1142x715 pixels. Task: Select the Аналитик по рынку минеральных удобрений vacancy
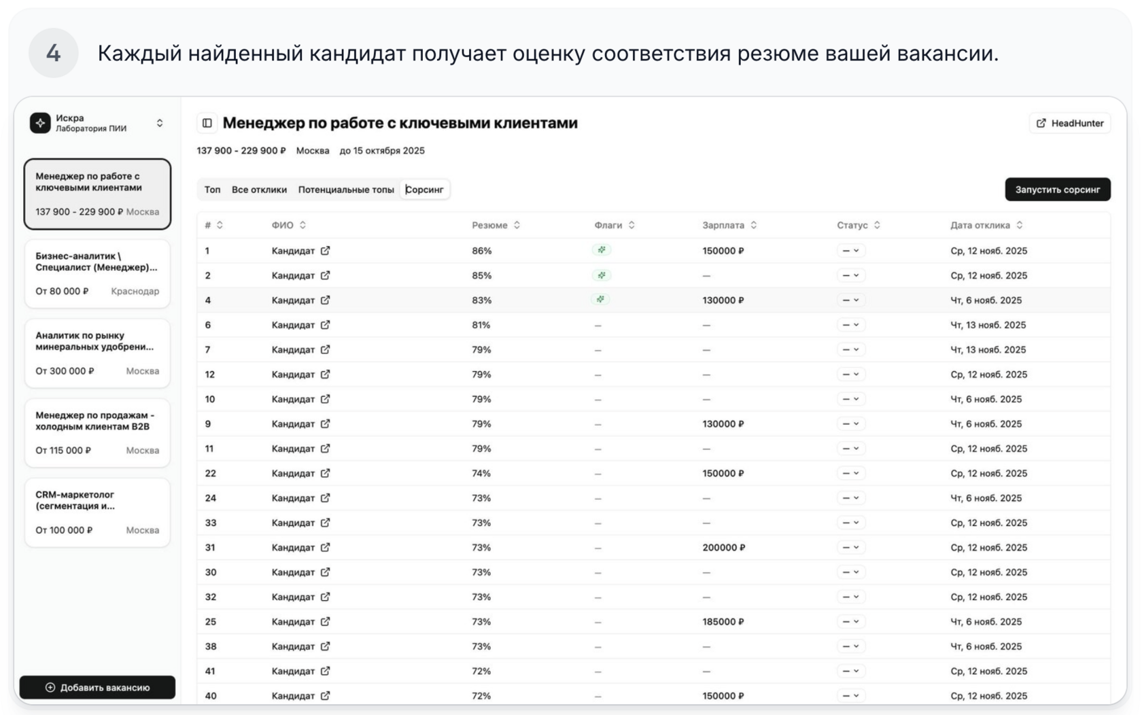(x=97, y=353)
